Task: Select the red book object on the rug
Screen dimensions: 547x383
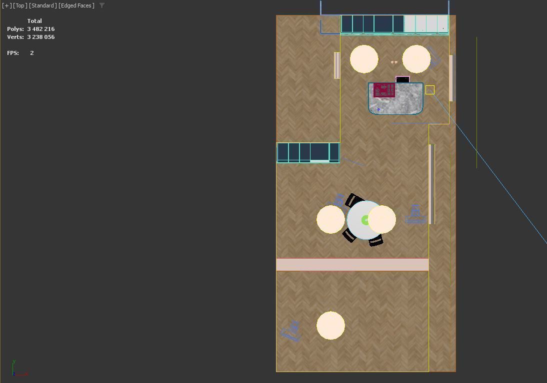Action: [384, 90]
